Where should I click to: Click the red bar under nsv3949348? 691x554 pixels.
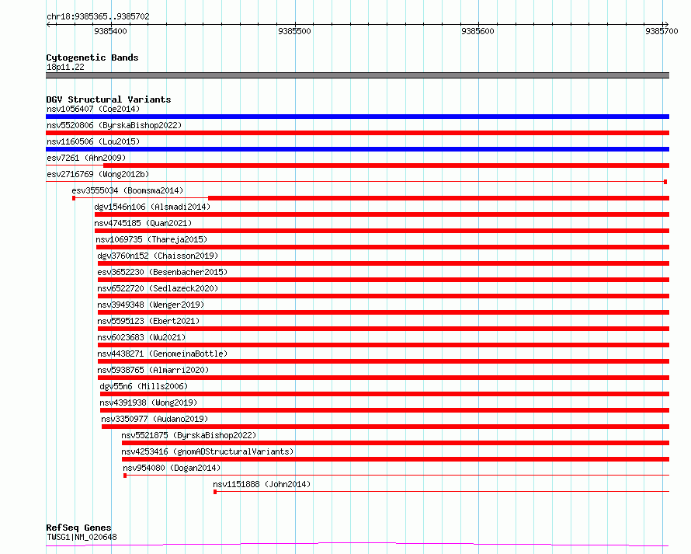[384, 312]
